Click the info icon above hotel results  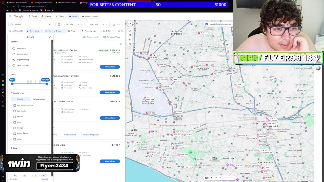click(x=120, y=44)
